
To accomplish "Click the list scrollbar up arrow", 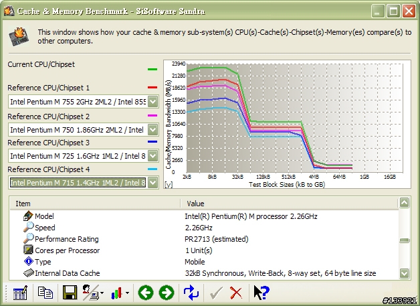I will tap(404, 203).
